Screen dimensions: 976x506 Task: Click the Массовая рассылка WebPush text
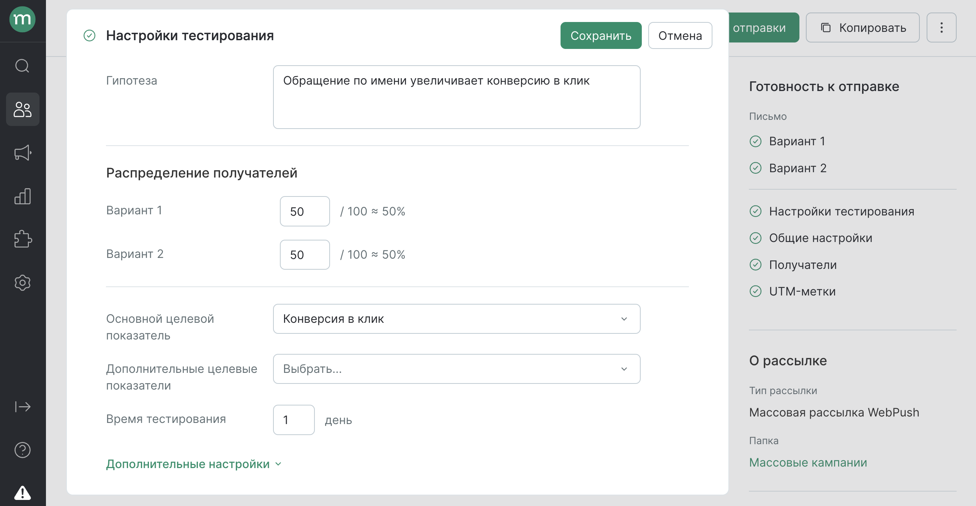point(834,412)
